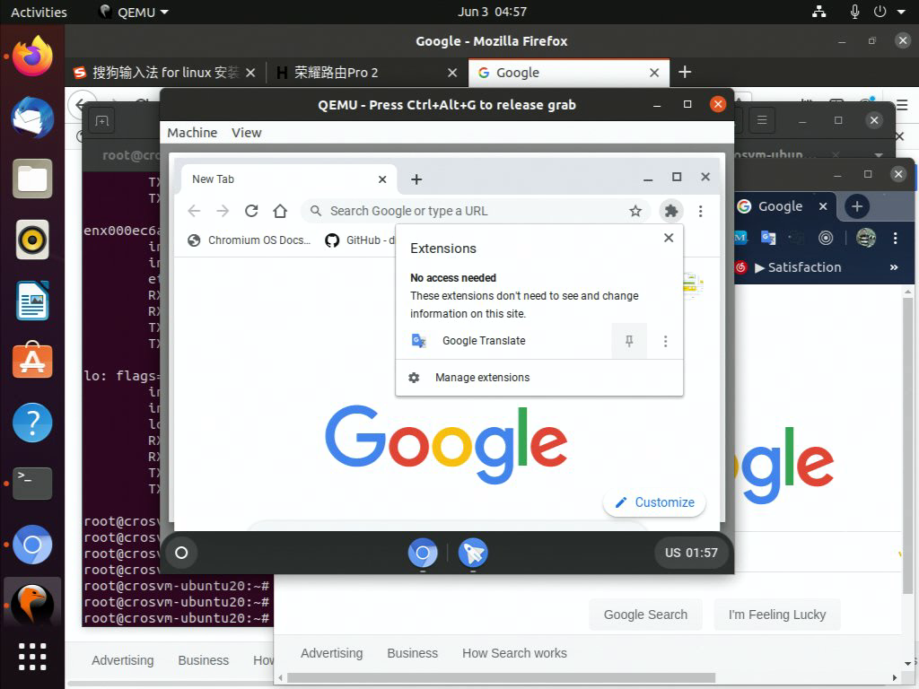Click the microphone icon in the top bar

854,12
